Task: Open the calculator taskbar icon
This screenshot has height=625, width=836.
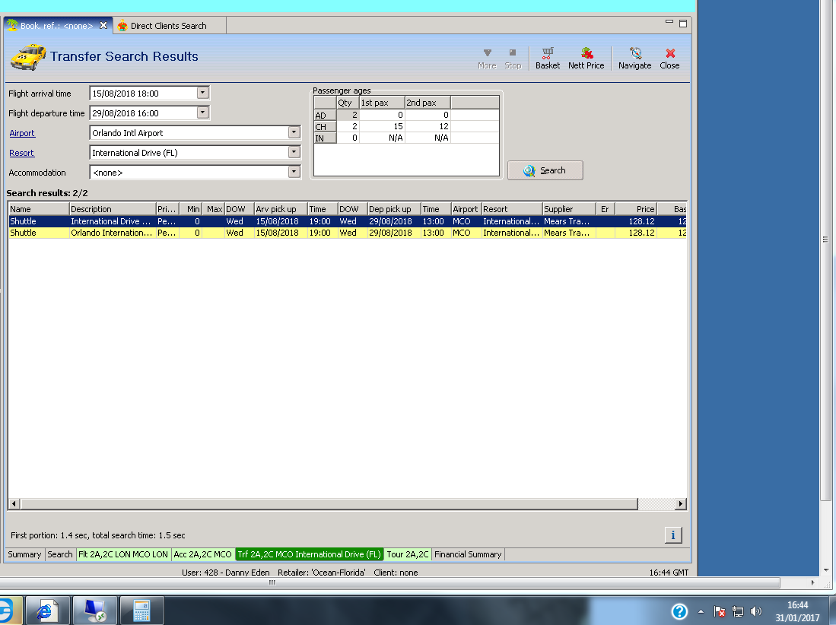Action: point(141,611)
